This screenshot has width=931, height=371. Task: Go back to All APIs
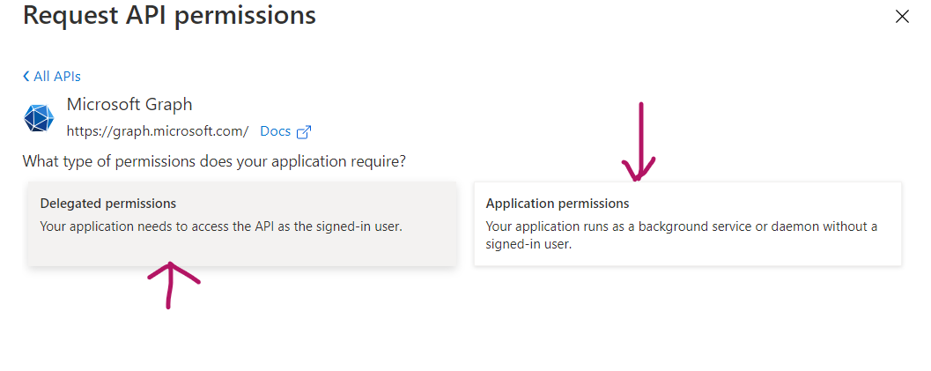52,77
